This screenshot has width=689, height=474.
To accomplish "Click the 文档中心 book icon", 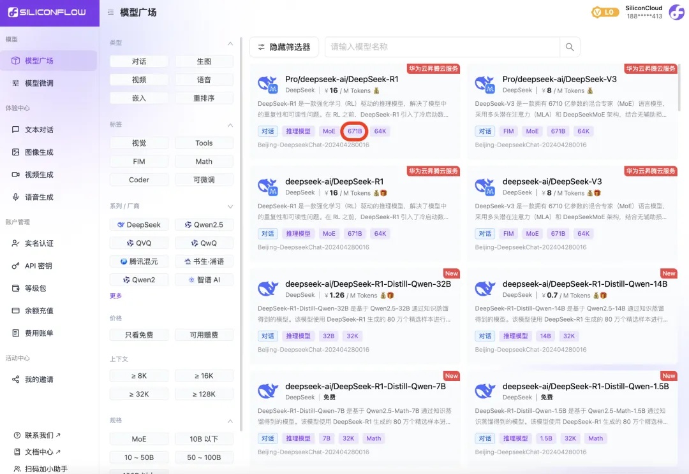I will [x=17, y=452].
